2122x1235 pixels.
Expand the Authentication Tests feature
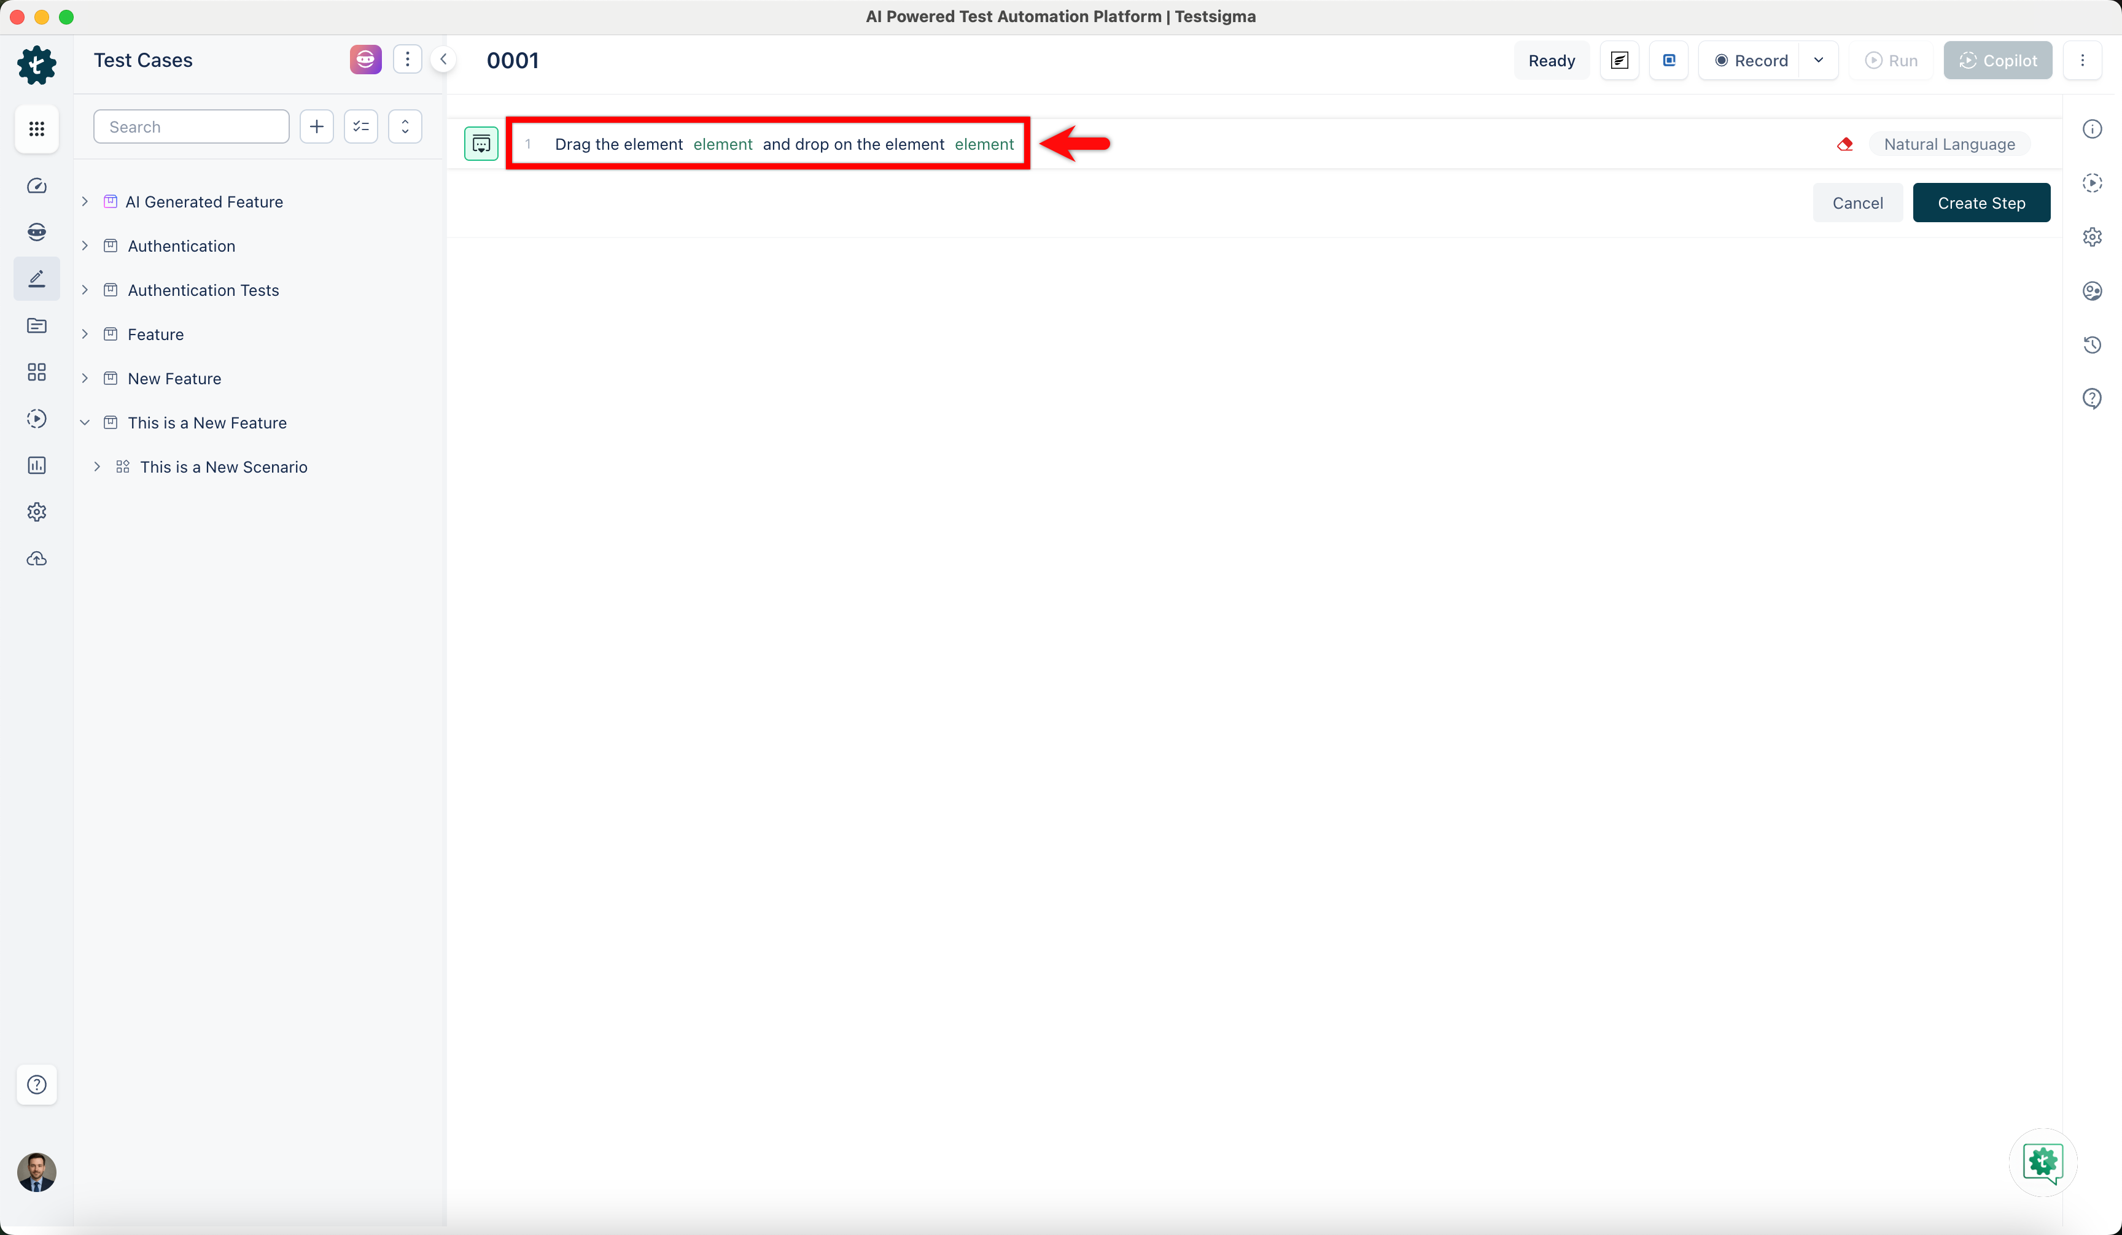tap(85, 290)
